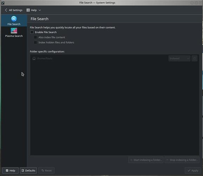Select the Plasma Search module icon

pos(14,31)
